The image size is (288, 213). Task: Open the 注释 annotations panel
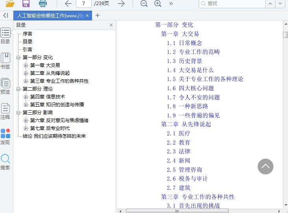6,111
